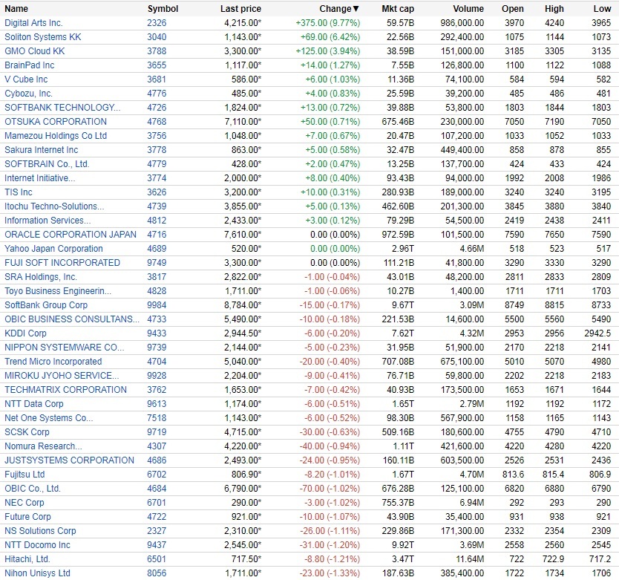
Task: Open NS Solutions Corp link
Action: point(40,531)
